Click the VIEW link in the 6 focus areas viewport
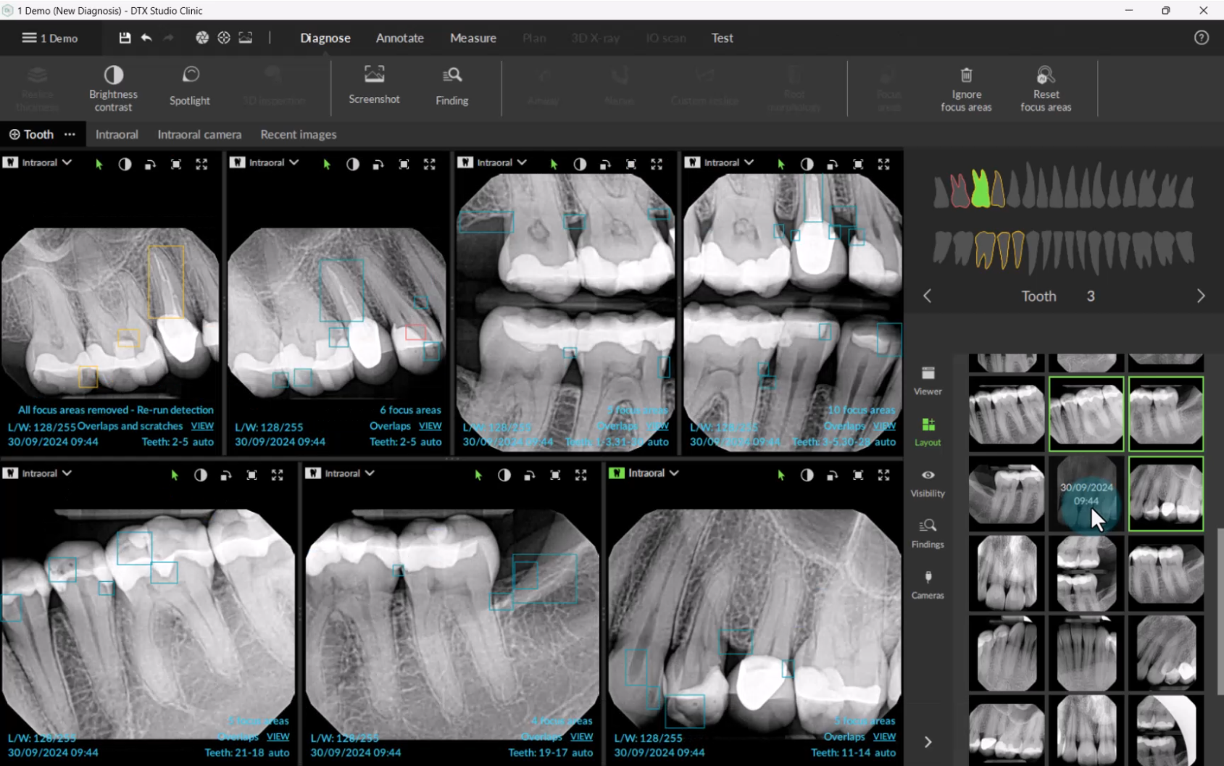 (x=430, y=426)
